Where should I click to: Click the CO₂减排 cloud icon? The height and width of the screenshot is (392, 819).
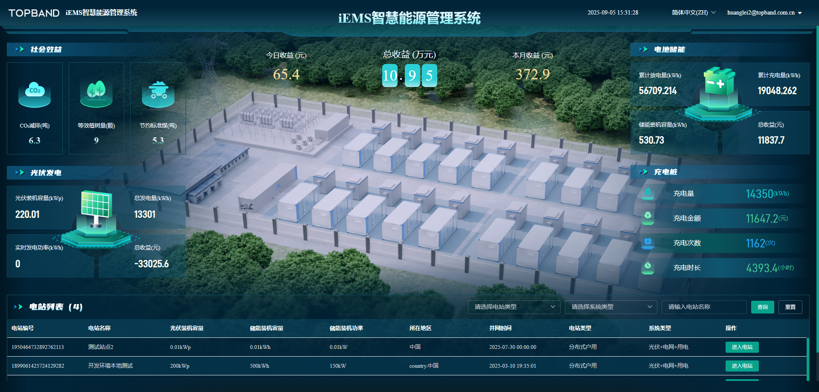click(x=35, y=93)
